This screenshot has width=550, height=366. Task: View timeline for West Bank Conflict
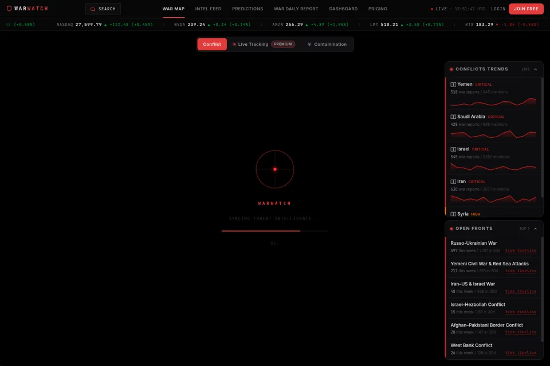pyautogui.click(x=520, y=353)
